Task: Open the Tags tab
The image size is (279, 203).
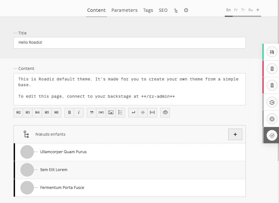Action: [x=148, y=10]
